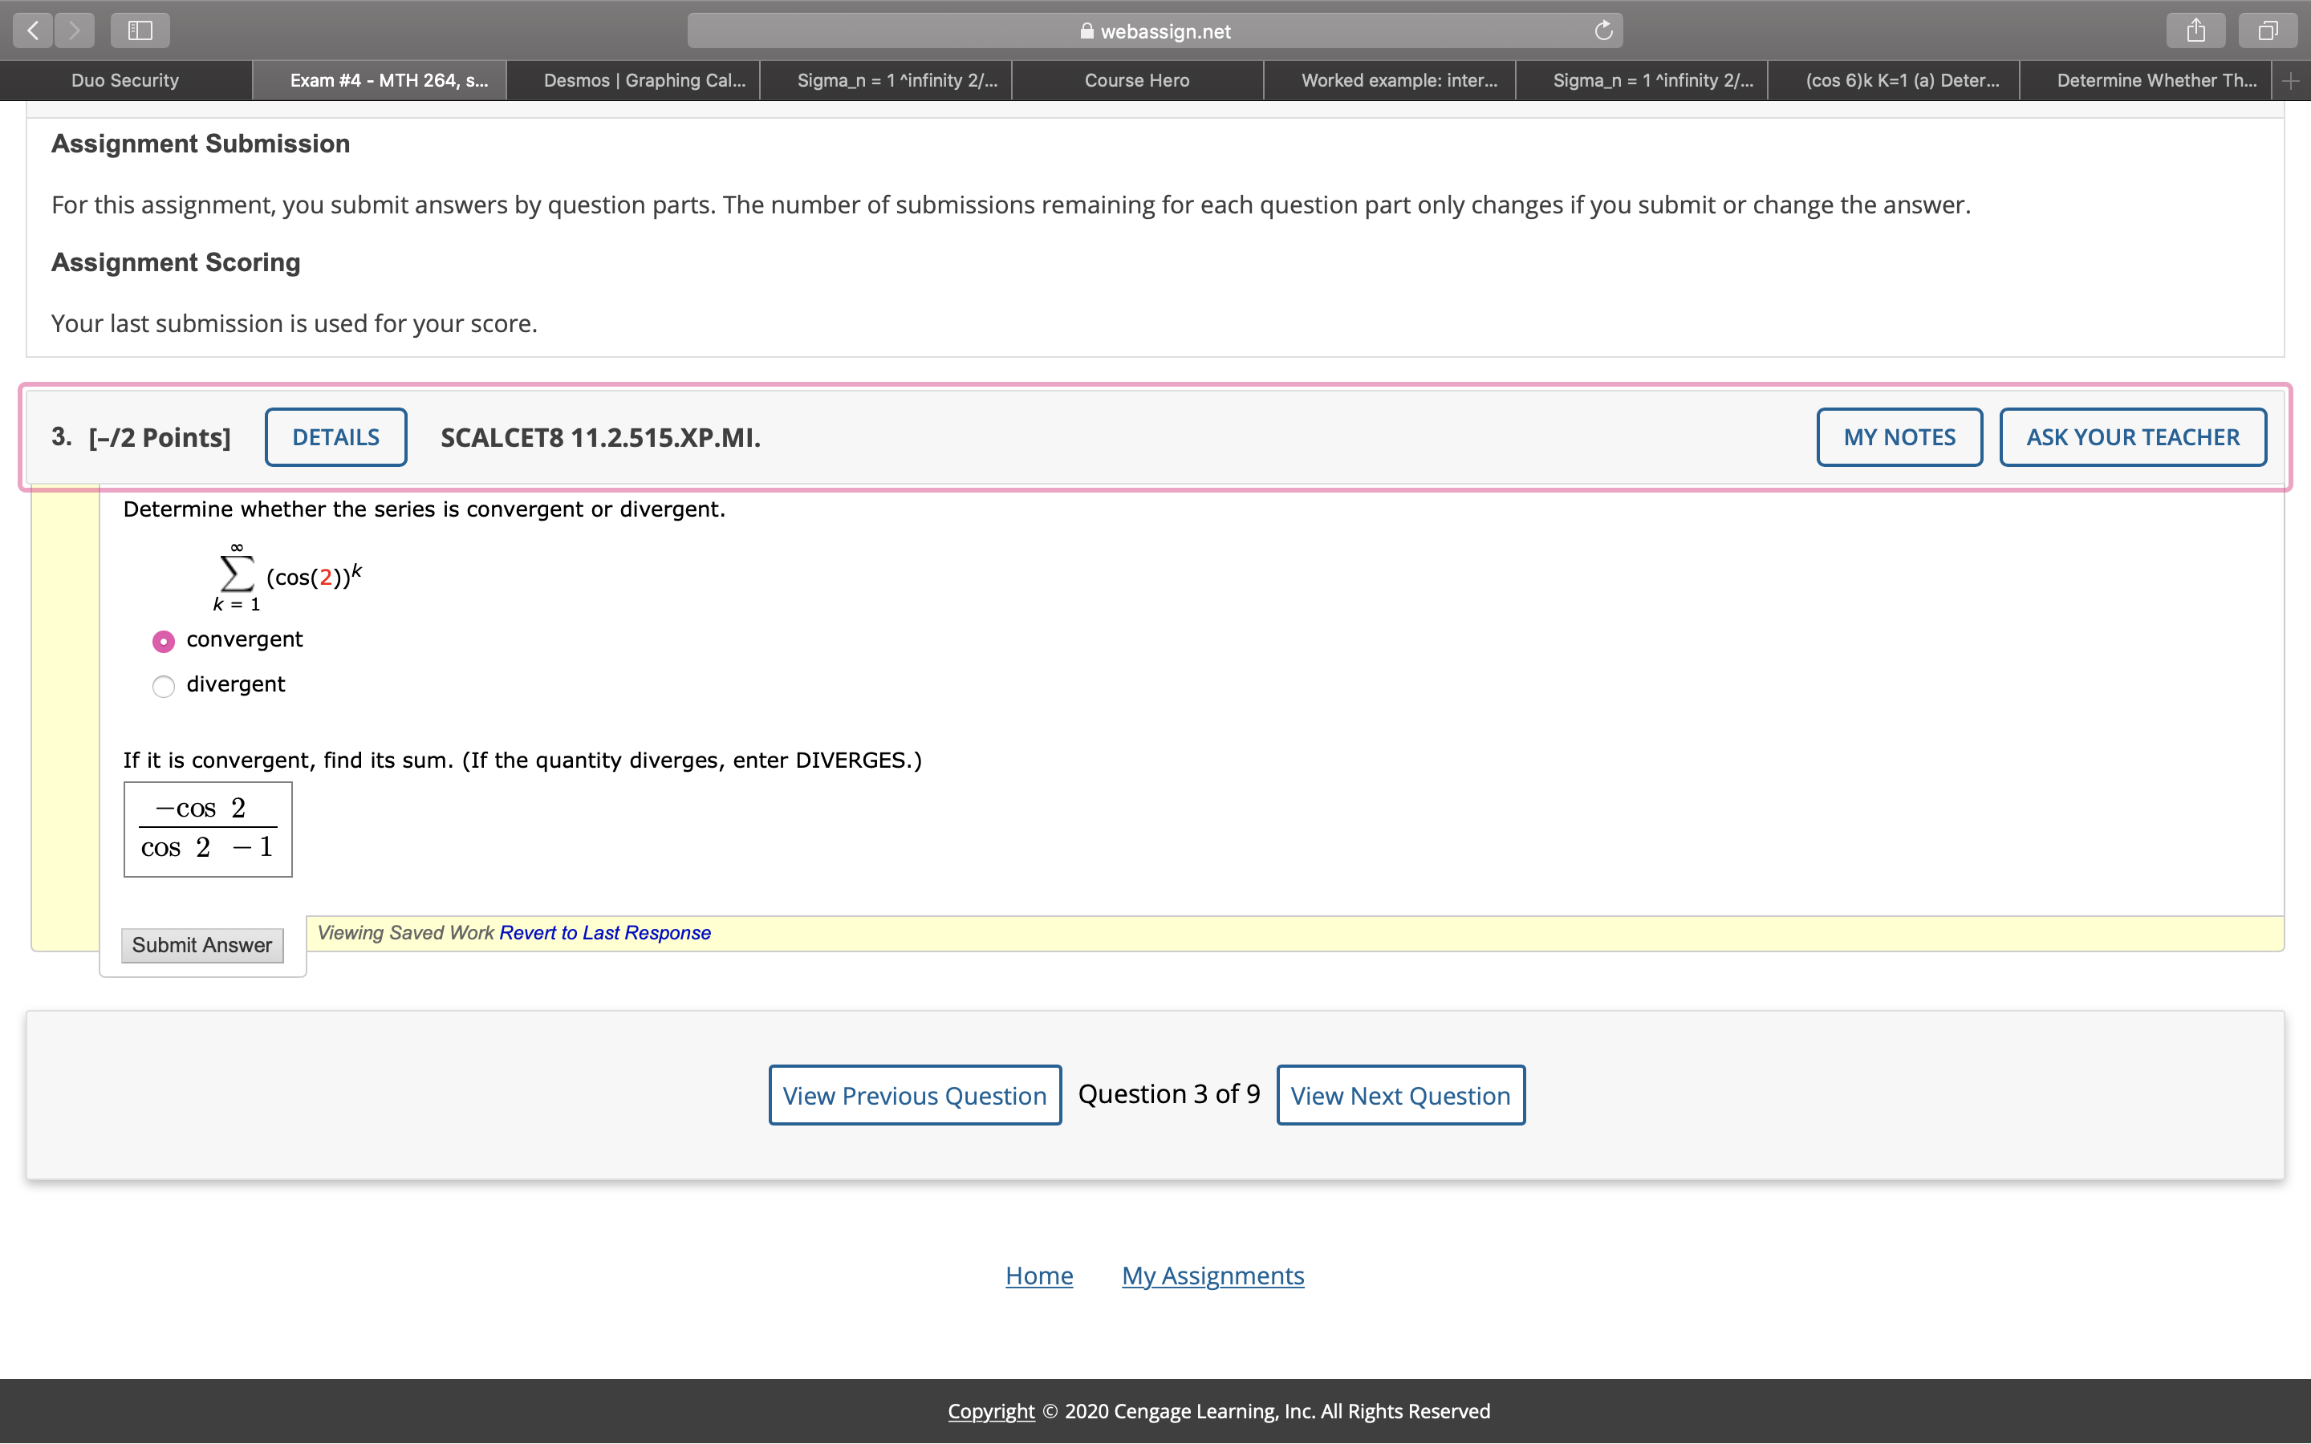This screenshot has width=2311, height=1444.
Task: Open the Share menu
Action: pyautogui.click(x=2195, y=30)
